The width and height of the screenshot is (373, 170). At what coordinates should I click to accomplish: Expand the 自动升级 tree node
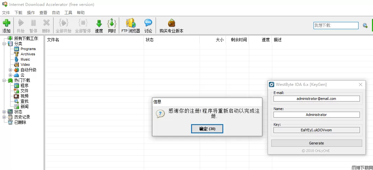[10, 70]
